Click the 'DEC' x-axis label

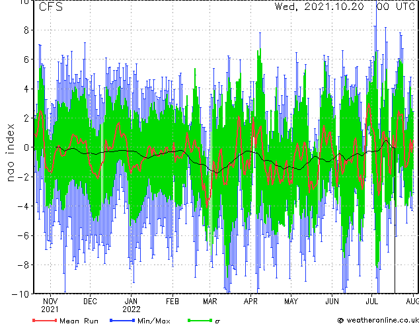tap(90, 302)
